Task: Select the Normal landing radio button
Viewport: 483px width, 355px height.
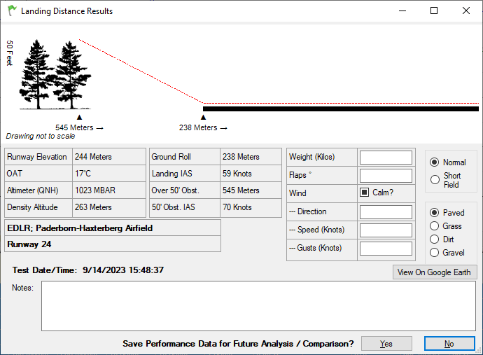Action: 434,162
